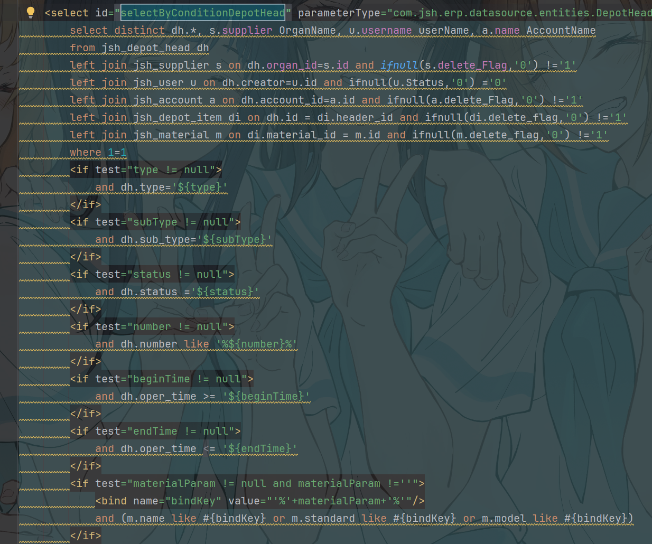The width and height of the screenshot is (652, 544).
Task: Click the highlighted id selectByConditionDepotHead
Action: pyautogui.click(x=203, y=13)
